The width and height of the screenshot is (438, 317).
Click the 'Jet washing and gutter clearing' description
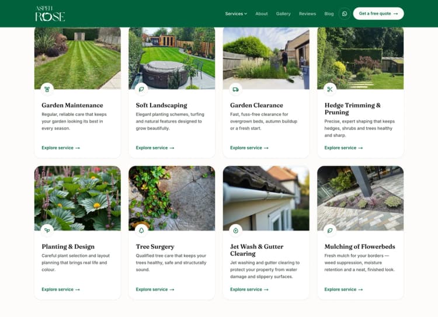[x=265, y=270]
